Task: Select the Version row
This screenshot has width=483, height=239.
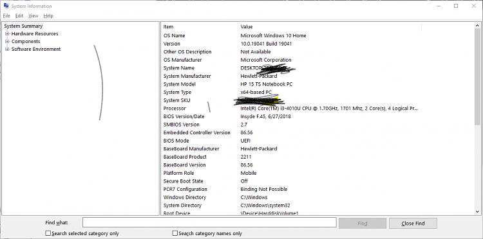Action: tap(291, 44)
